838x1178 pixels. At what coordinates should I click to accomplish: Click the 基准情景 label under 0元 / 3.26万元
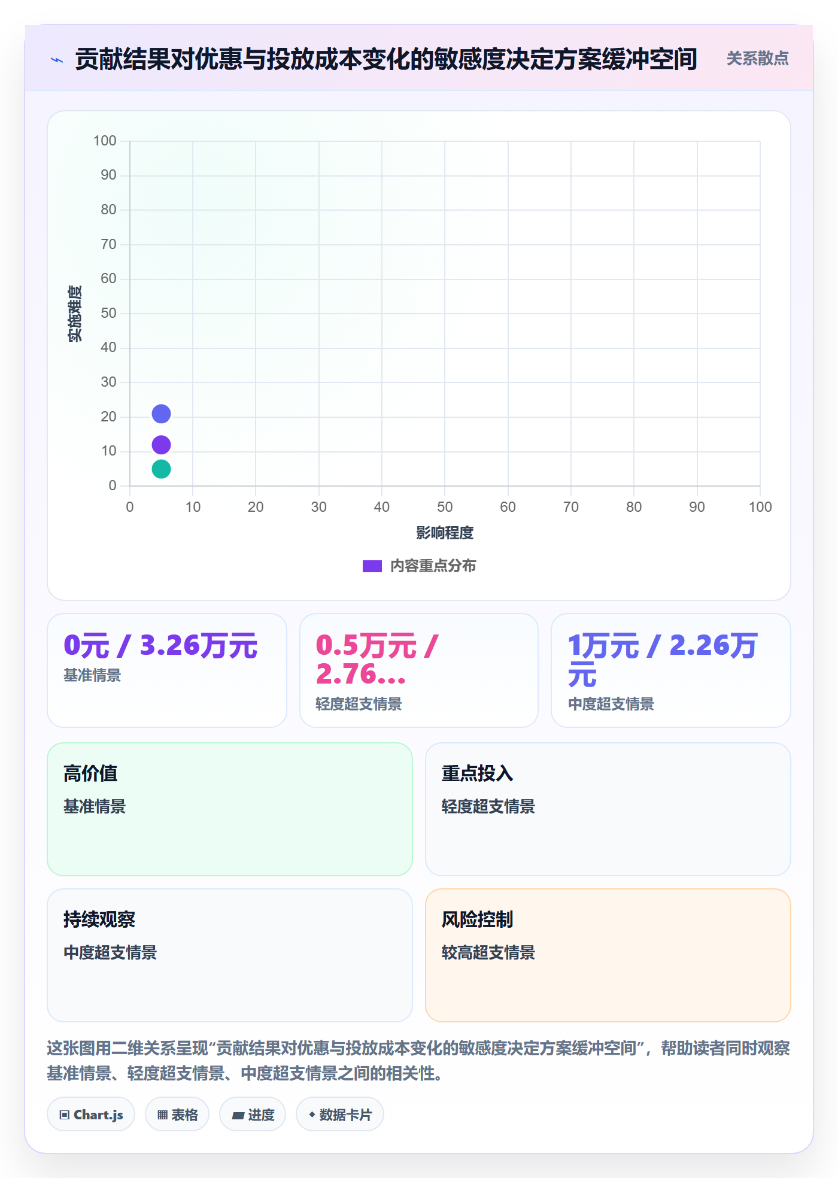92,675
